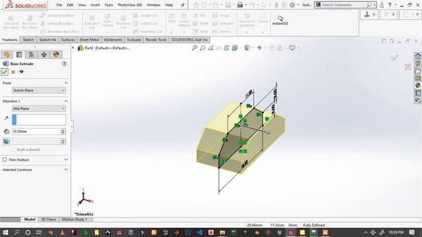Screen dimensions: 422x237
Task: Enable the Thin Feature checkbox
Action: 5,159
